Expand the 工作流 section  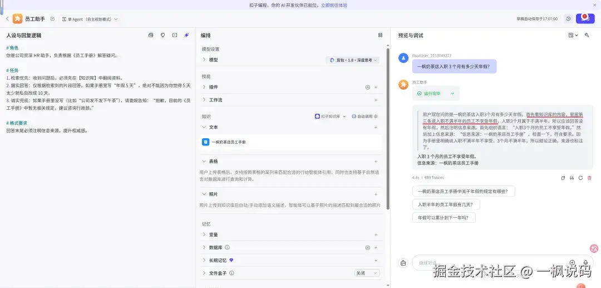[x=204, y=100]
